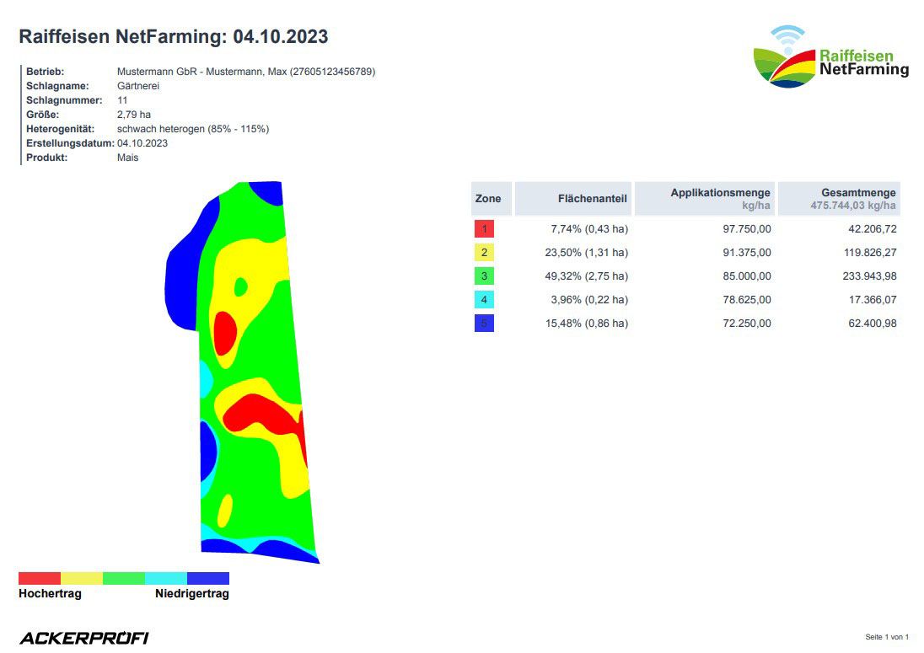Select the red Zone 1 swatch in table
The image size is (924, 653).
(484, 229)
